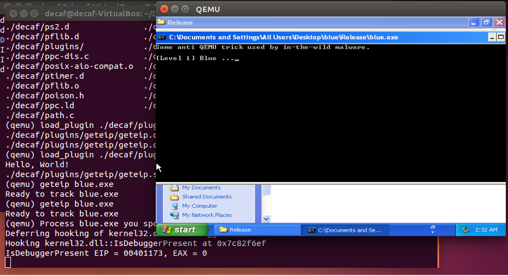Click './decaf/posix-aio-compat.o' in terminal listing
Screen dimensions: 508x276
click(x=69, y=66)
